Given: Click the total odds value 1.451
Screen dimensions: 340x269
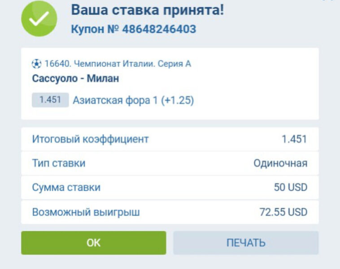Looking at the screenshot, I should pos(294,139).
